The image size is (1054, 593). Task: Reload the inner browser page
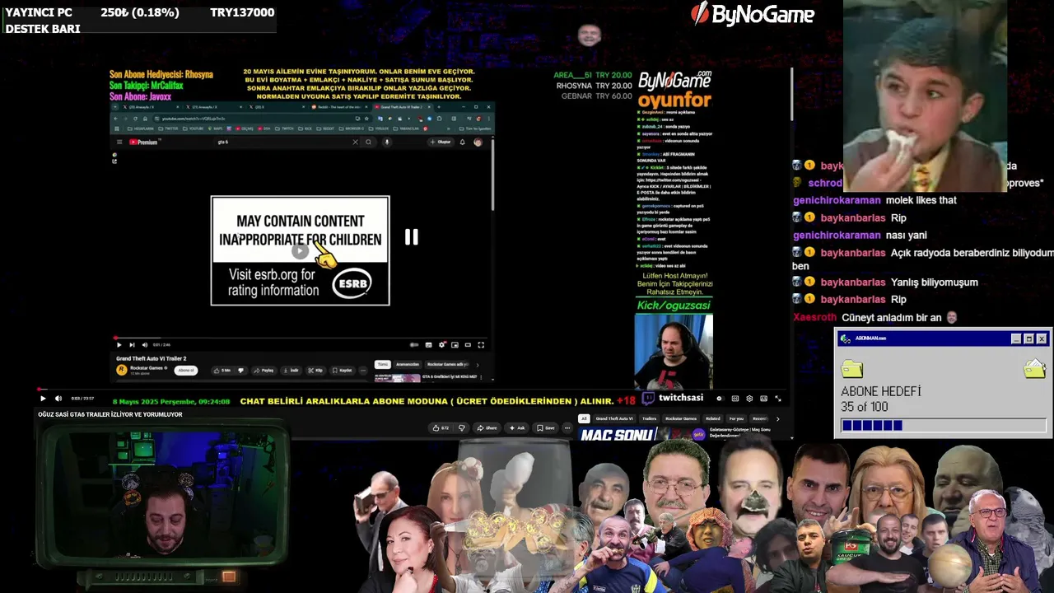tap(134, 119)
